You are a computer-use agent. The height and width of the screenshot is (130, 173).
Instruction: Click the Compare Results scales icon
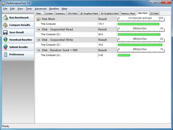point(5,25)
